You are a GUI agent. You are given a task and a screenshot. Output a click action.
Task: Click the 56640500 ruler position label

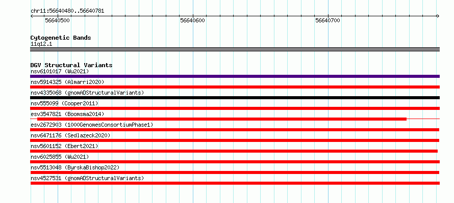(57, 20)
